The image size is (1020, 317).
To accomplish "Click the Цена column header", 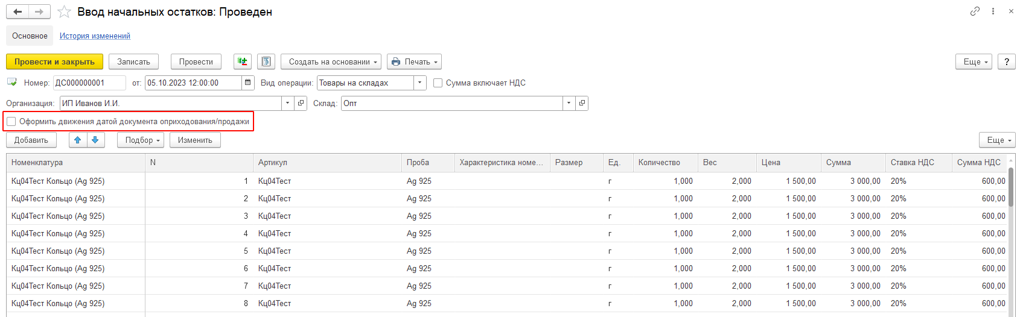I will (x=789, y=162).
